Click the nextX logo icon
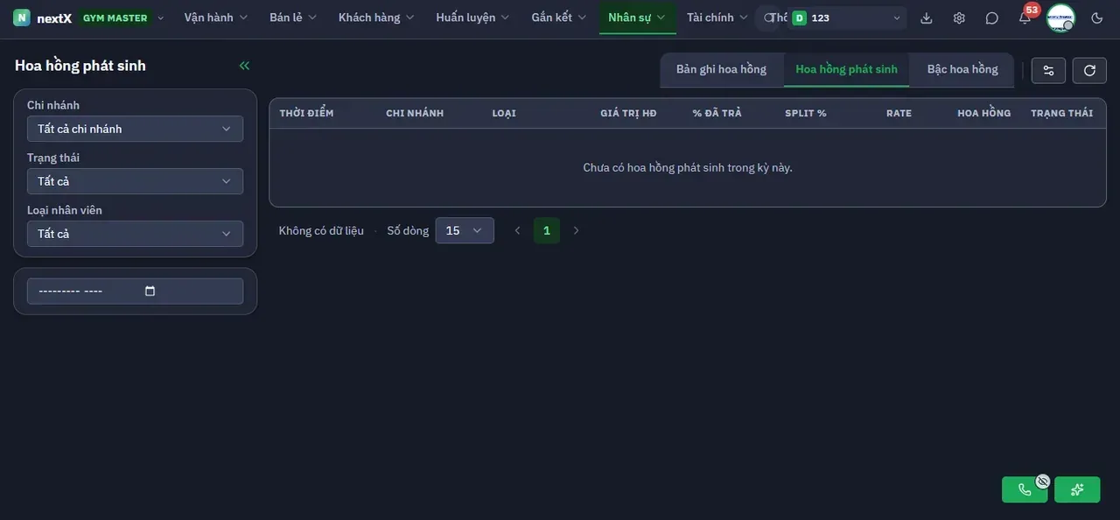Screen dimensions: 1120x520 pos(22,18)
